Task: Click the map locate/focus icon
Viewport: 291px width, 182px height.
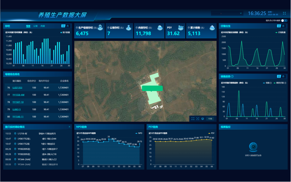Action: click(198, 119)
